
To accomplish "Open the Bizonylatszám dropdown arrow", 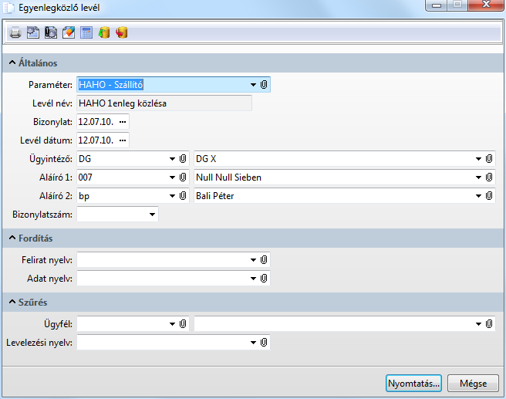I will pyautogui.click(x=152, y=215).
